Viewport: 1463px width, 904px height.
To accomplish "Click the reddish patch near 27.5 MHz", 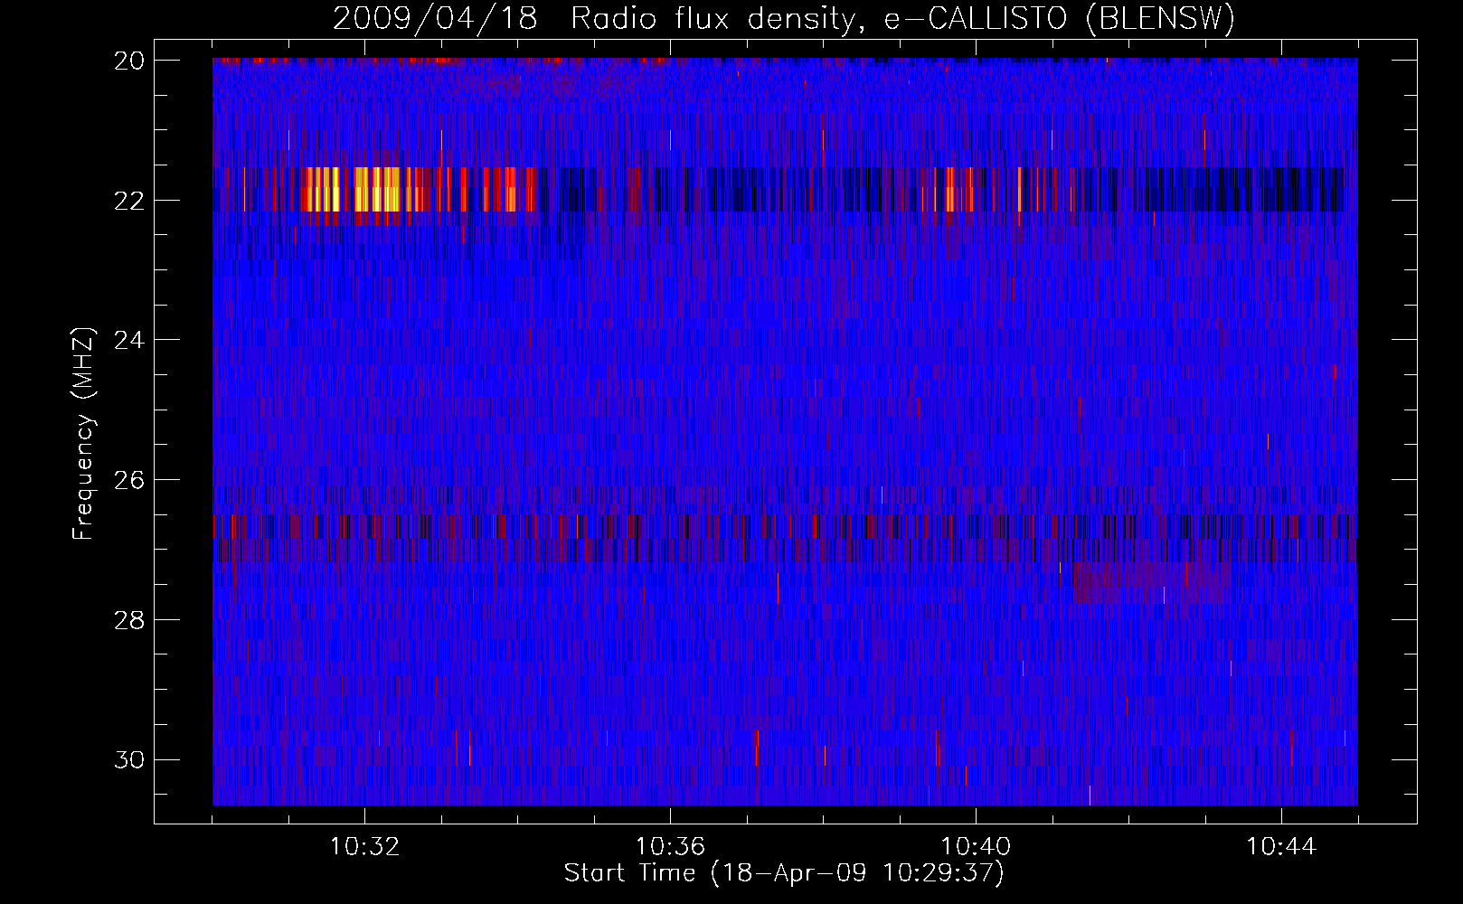I will (1151, 583).
